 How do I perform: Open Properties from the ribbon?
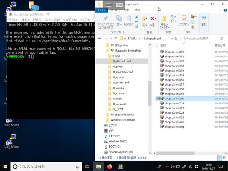pos(184,21)
